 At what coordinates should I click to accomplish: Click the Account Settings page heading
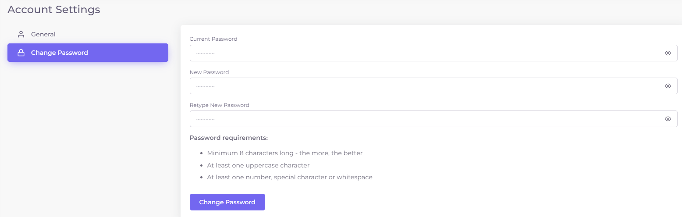[54, 9]
